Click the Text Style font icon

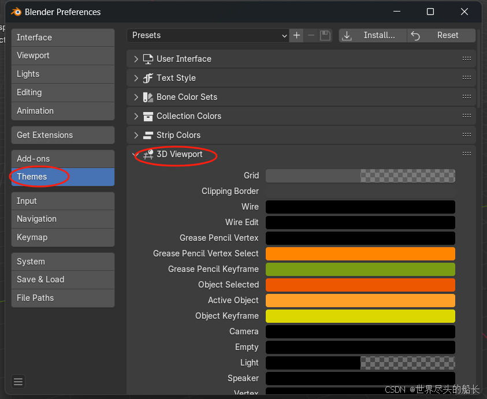coord(148,78)
